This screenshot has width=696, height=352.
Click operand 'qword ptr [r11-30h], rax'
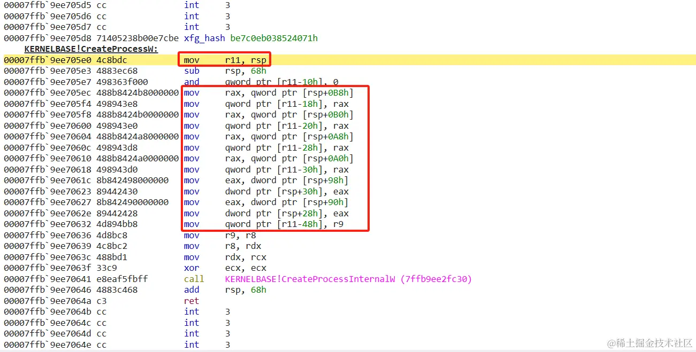287,169
